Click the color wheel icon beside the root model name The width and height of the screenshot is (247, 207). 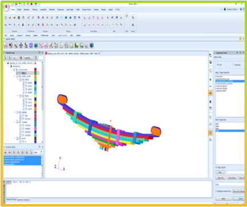pos(35,63)
